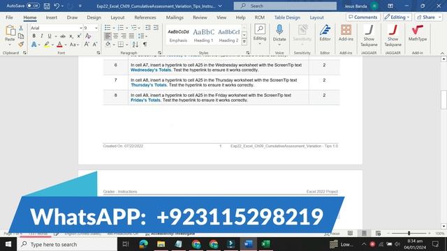The image size is (447, 251).
Task: Save the document with the disk icon
Action: pyautogui.click(x=47, y=6)
